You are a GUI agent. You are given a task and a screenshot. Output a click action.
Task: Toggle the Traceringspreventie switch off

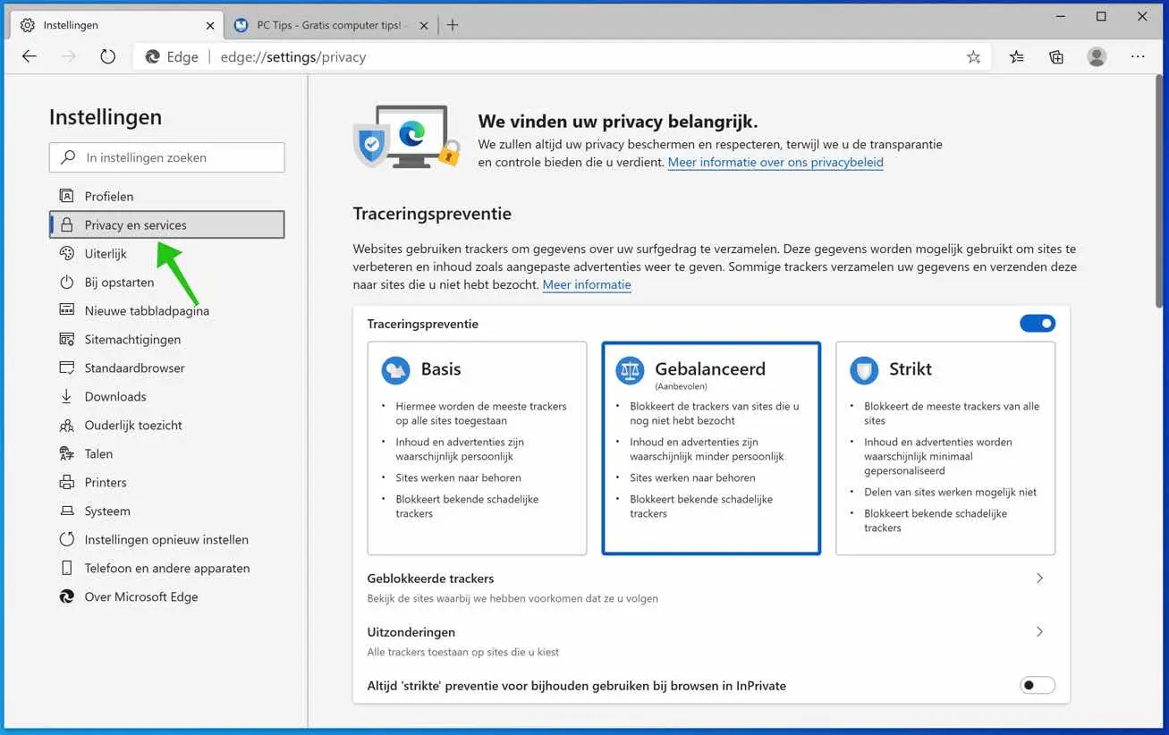[x=1038, y=324]
